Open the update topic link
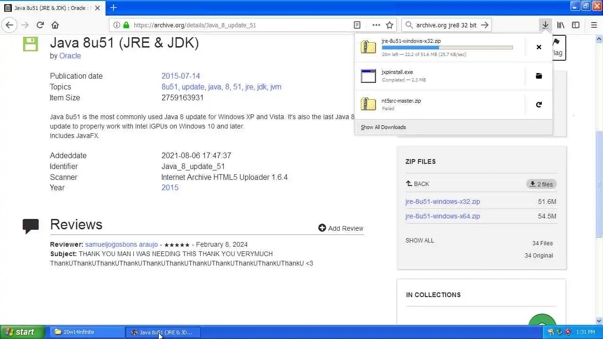Viewport: 603px width, 339px height. click(x=193, y=87)
